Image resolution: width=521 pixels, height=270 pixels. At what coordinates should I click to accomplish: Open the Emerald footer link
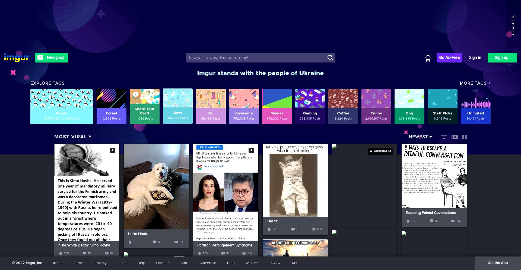163,263
